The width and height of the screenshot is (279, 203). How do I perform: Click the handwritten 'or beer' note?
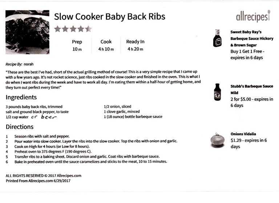point(44,117)
